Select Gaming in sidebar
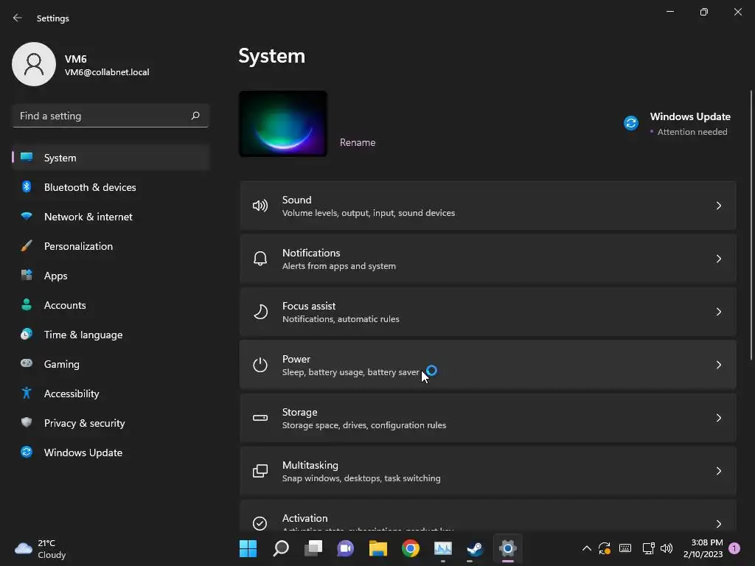Image resolution: width=755 pixels, height=566 pixels. point(111,364)
